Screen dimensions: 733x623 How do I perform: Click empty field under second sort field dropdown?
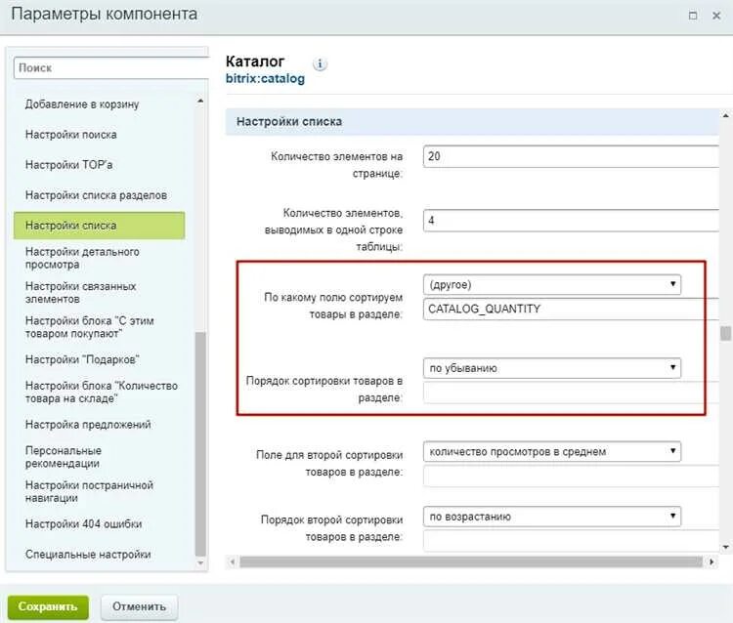pyautogui.click(x=571, y=476)
